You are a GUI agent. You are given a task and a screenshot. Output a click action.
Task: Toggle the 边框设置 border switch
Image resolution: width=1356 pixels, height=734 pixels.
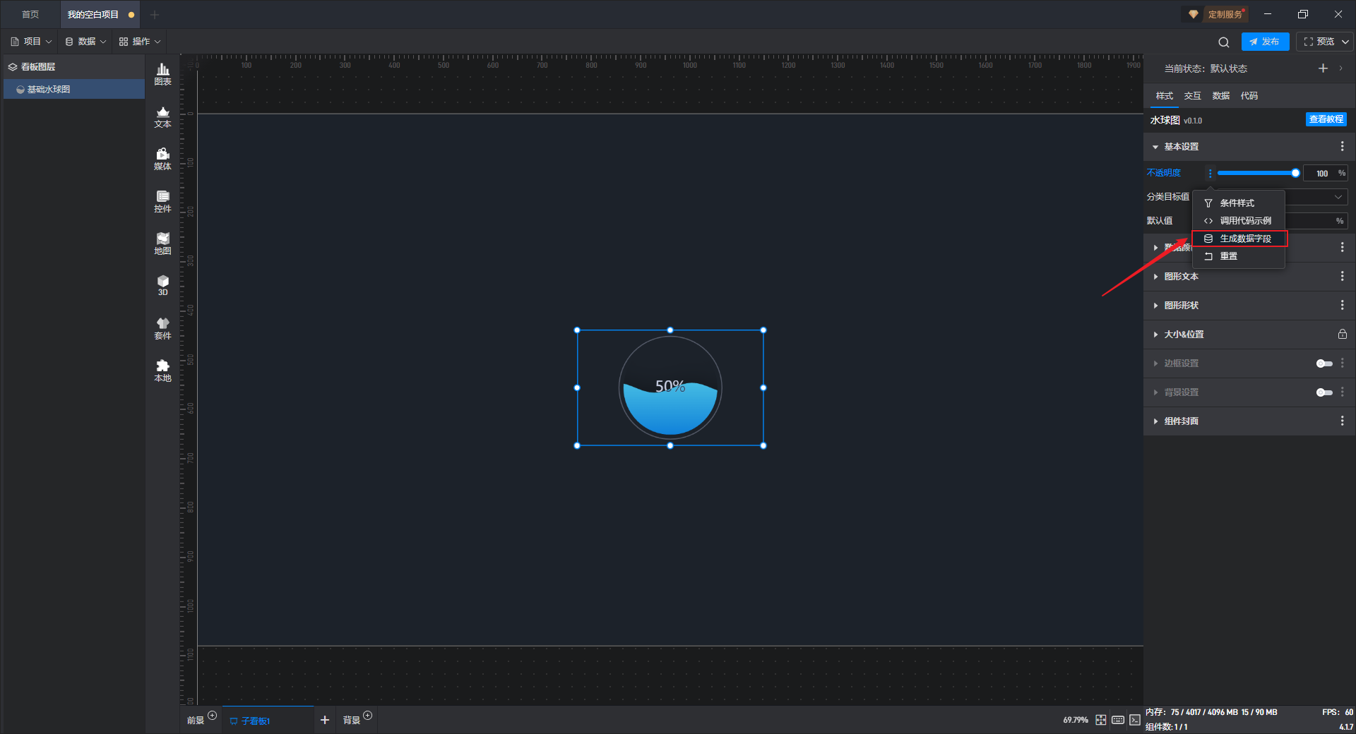point(1324,363)
